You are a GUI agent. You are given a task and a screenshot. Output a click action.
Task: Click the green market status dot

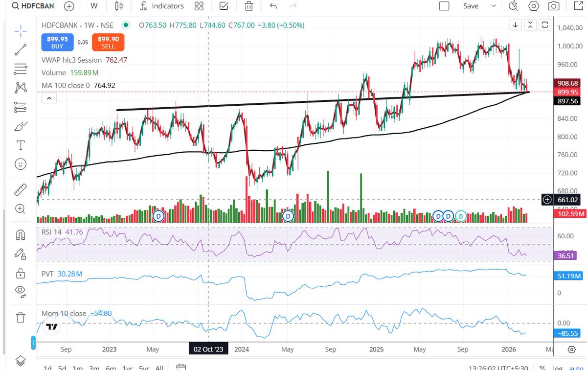(126, 25)
